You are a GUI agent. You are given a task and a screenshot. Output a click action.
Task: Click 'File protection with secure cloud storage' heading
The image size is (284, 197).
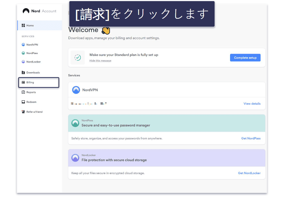tap(114, 160)
